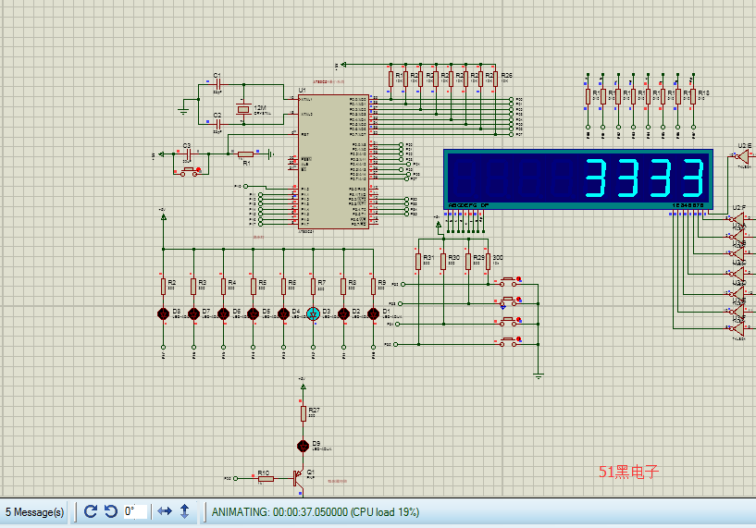Focus the rotation angle field showing 0°
The width and height of the screenshot is (756, 528).
(x=135, y=511)
